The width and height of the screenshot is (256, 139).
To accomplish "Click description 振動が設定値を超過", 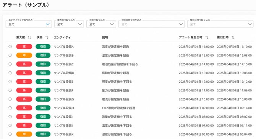I will [x=115, y=73].
